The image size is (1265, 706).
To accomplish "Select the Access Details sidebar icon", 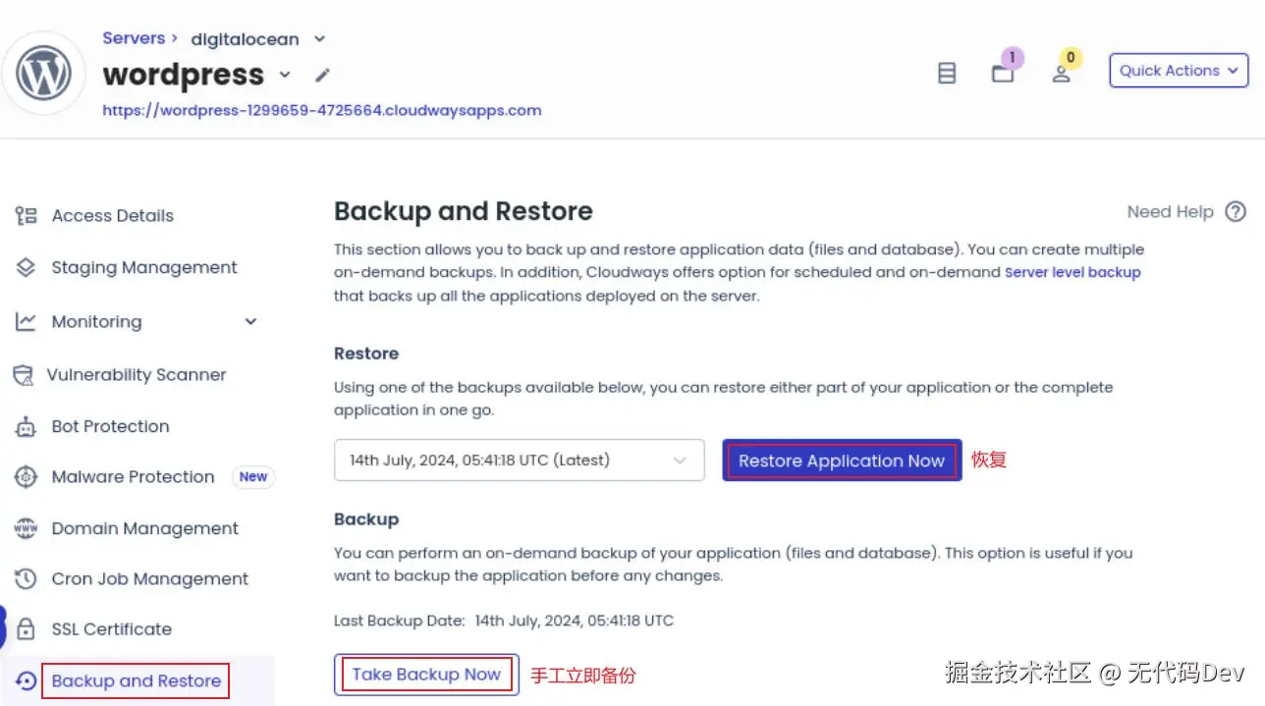I will click(x=27, y=215).
